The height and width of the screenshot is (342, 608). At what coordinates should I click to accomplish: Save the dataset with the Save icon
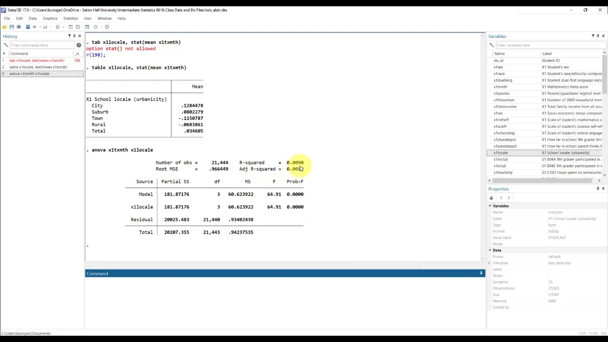pos(11,27)
